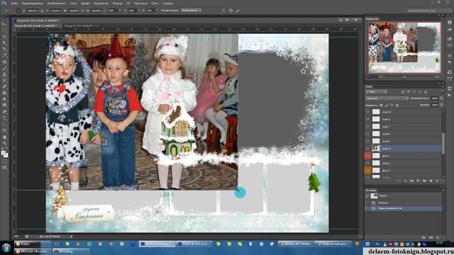The width and height of the screenshot is (454, 255).
Task: Select the Gradient tool
Action: point(5,93)
